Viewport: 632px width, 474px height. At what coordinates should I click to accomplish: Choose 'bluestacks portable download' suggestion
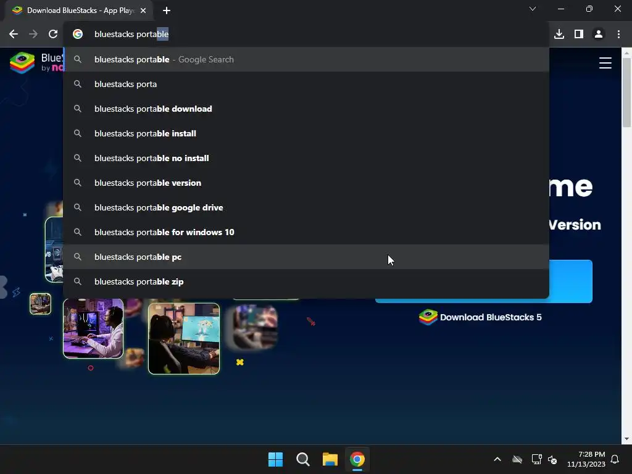tap(306, 109)
